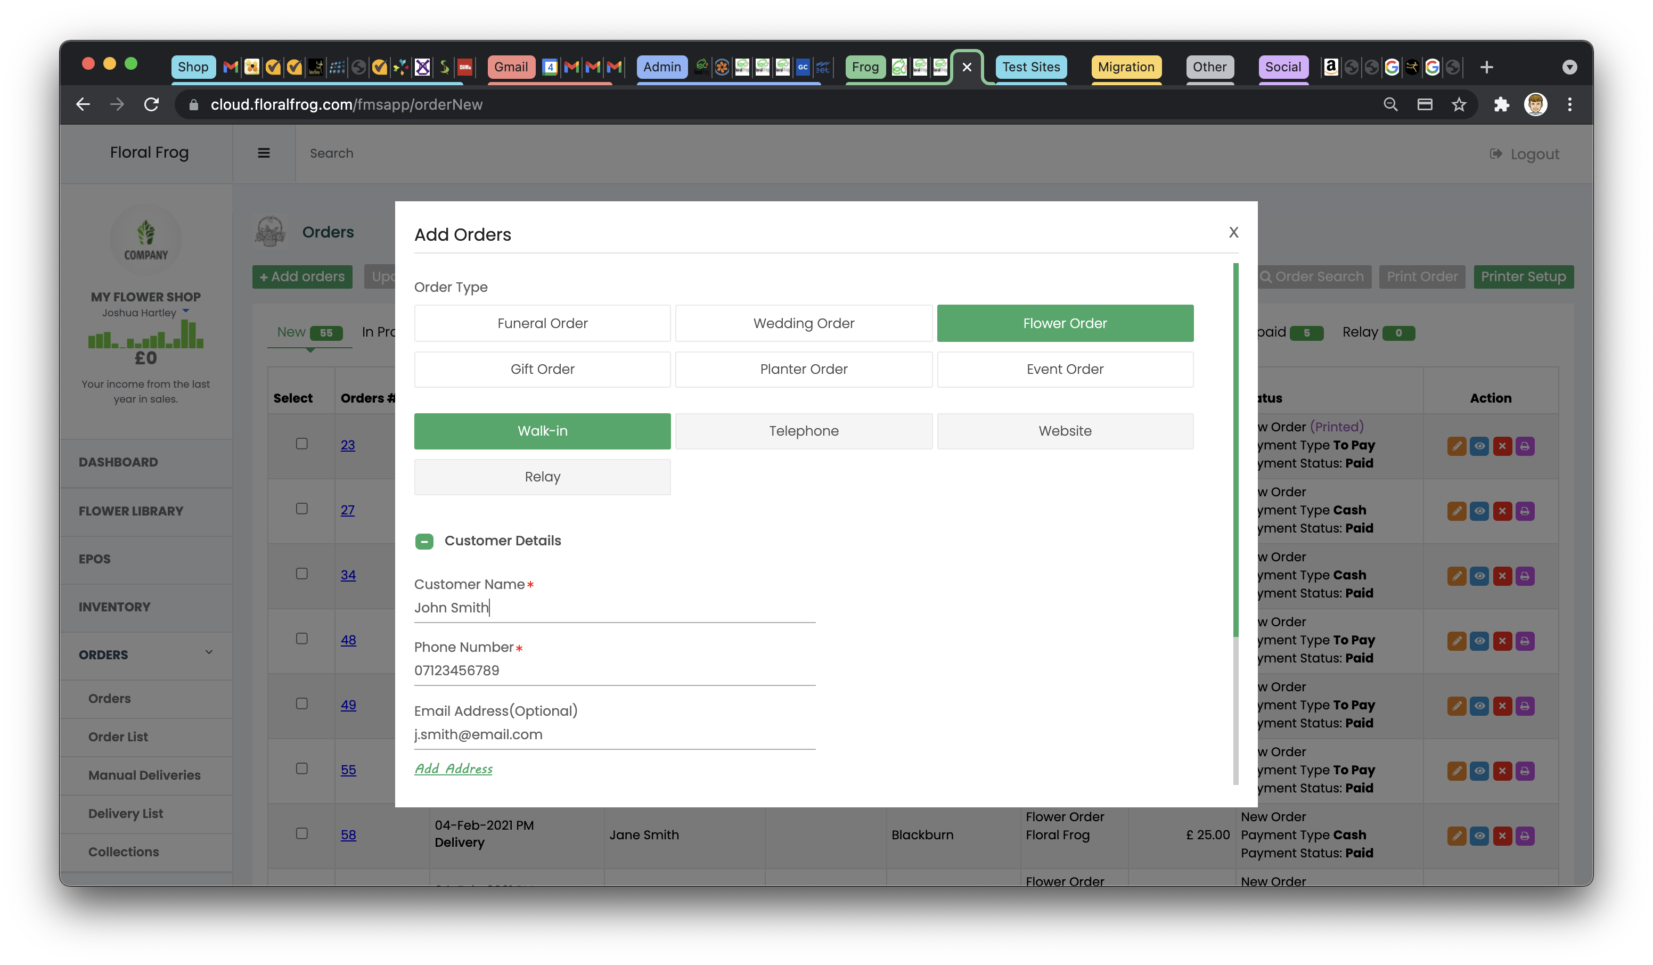Open the Order Search panel
The image size is (1653, 965).
(1310, 276)
